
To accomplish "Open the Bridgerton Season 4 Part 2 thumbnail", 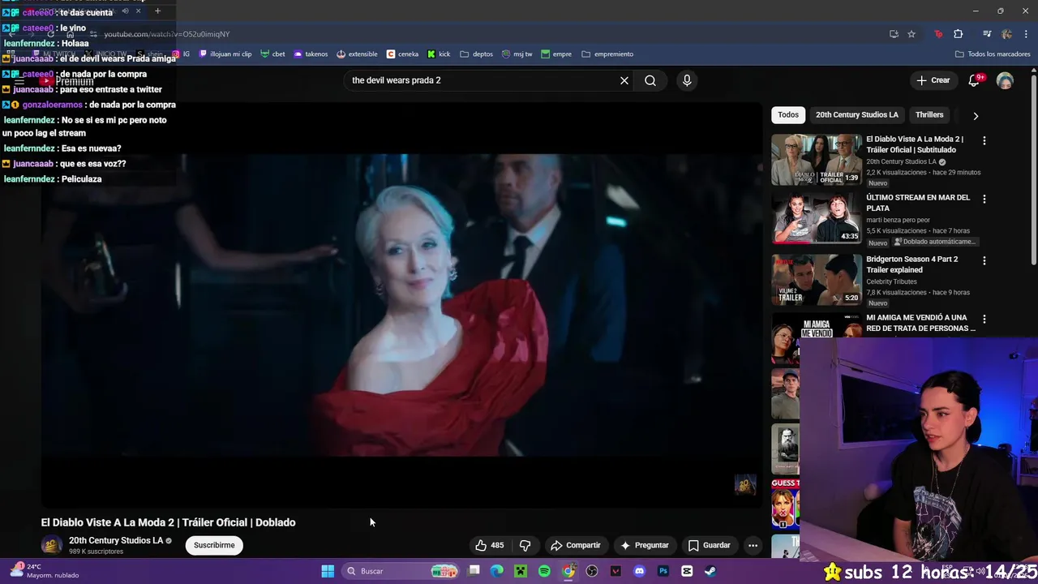I will 816,278.
